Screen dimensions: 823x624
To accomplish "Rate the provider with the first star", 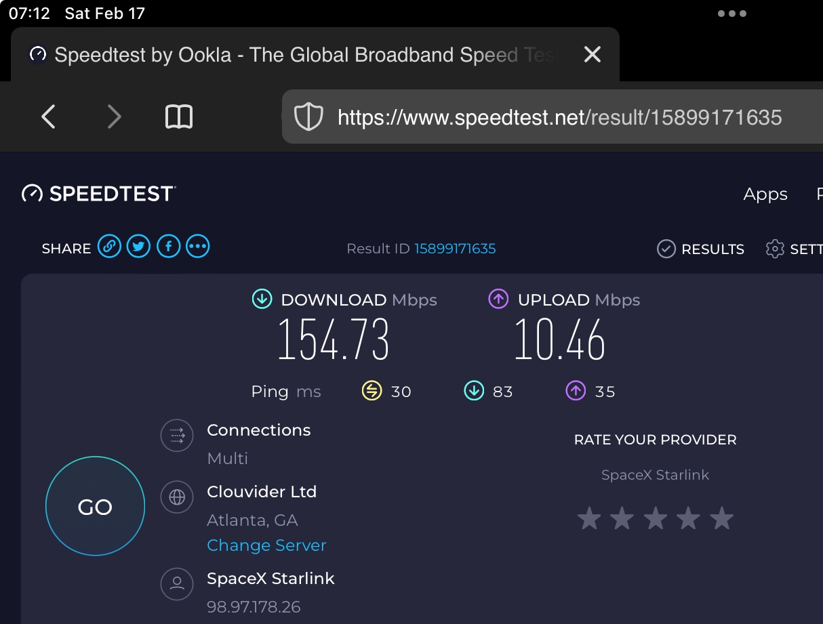I will (589, 519).
